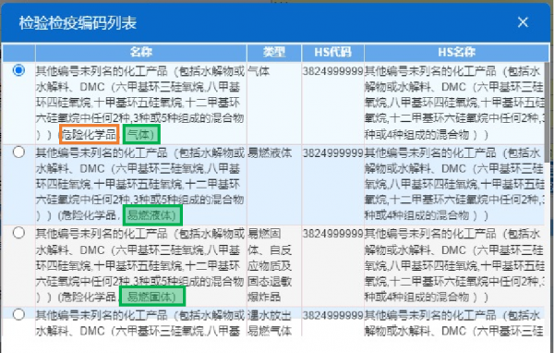Screen dimensions: 554x353
Task: Click the 类型 column header
Action: [x=274, y=53]
